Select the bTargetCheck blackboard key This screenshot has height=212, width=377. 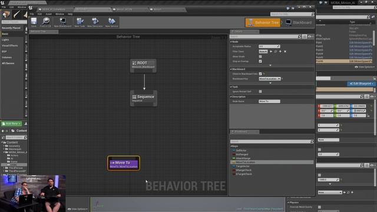[244, 174]
